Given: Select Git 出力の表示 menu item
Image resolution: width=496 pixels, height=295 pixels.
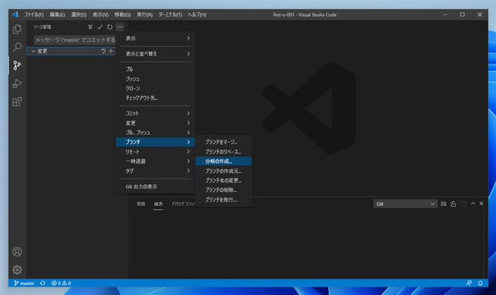Looking at the screenshot, I should click(155, 186).
